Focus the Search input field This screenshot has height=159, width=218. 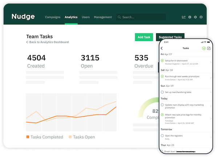[x=141, y=17]
